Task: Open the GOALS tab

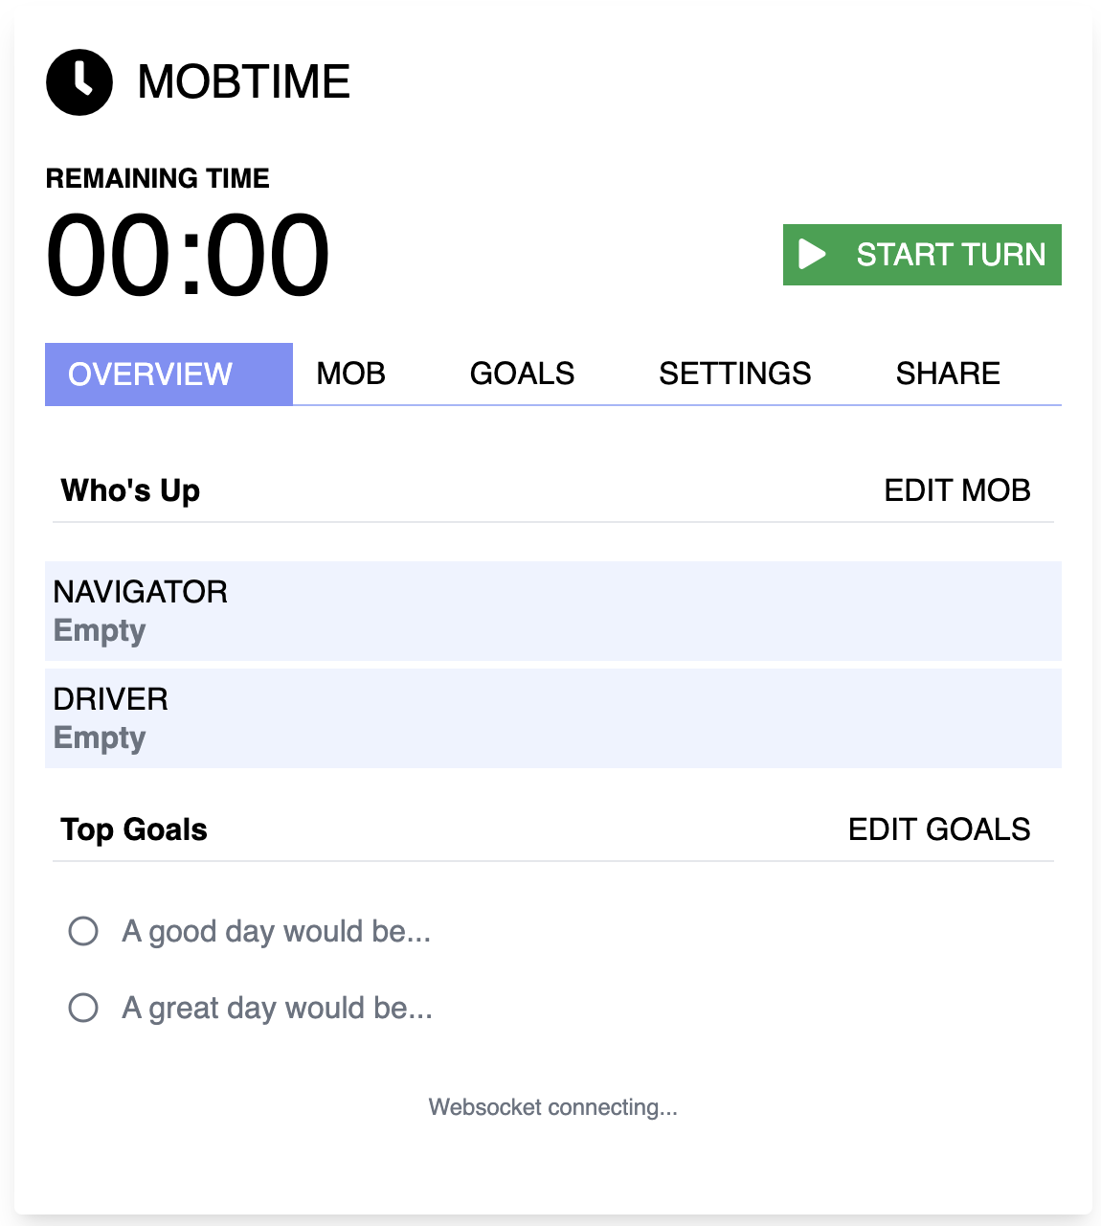Action: [x=522, y=374]
